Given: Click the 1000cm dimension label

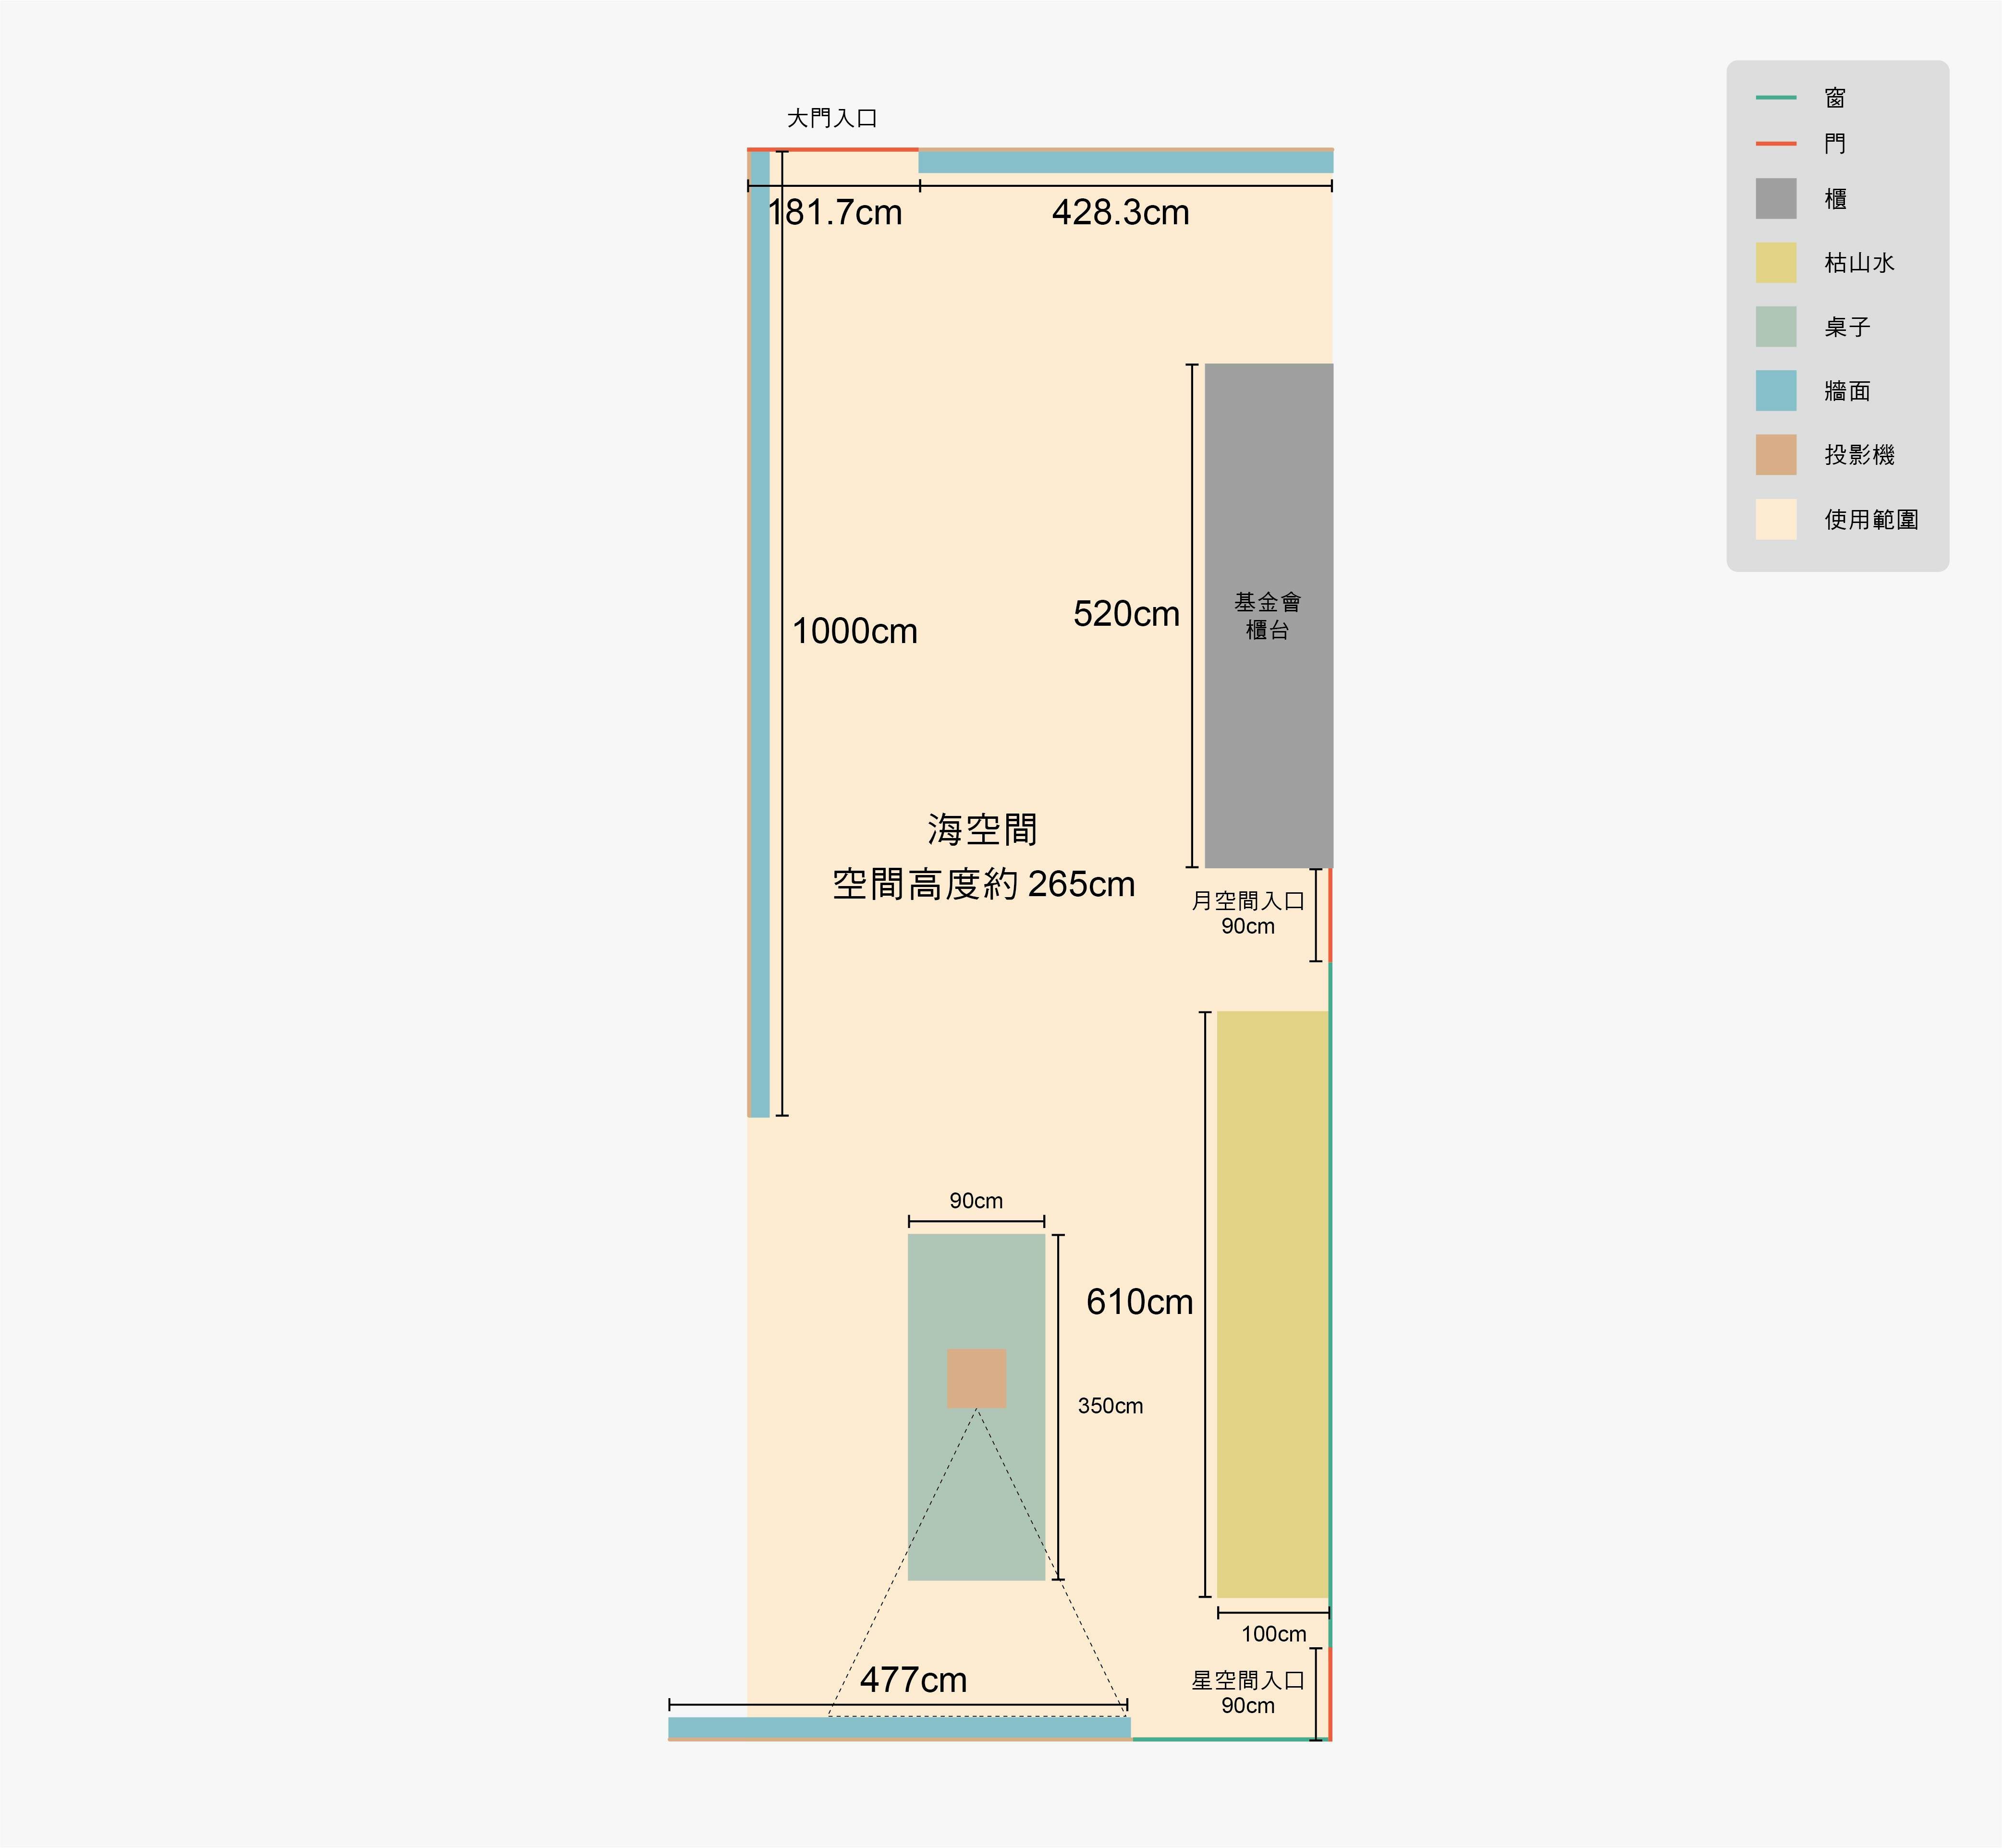Looking at the screenshot, I should (x=854, y=631).
